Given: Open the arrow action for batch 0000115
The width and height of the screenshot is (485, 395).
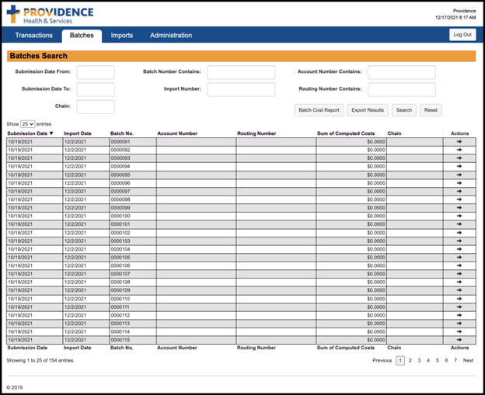Looking at the screenshot, I should (x=459, y=340).
